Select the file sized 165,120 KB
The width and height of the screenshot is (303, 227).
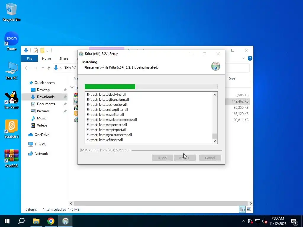pos(240,114)
